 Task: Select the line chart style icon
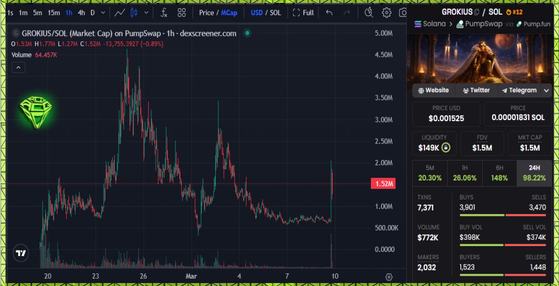tap(120, 13)
